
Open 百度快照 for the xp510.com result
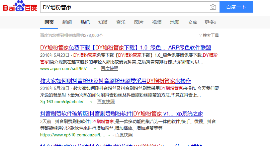pos(124,135)
